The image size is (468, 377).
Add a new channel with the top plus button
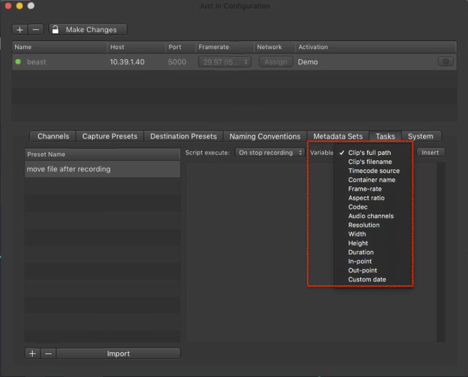pyautogui.click(x=20, y=30)
